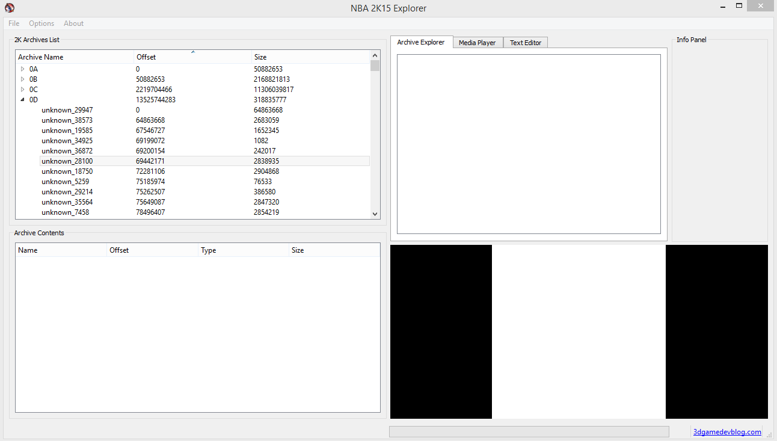
Task: Expand the 0B archive node
Action: pos(23,79)
